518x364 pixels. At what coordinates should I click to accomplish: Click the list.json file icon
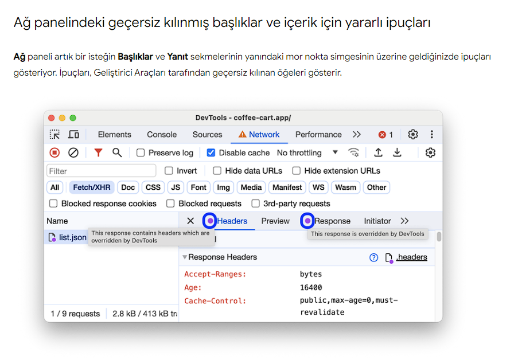click(x=52, y=237)
